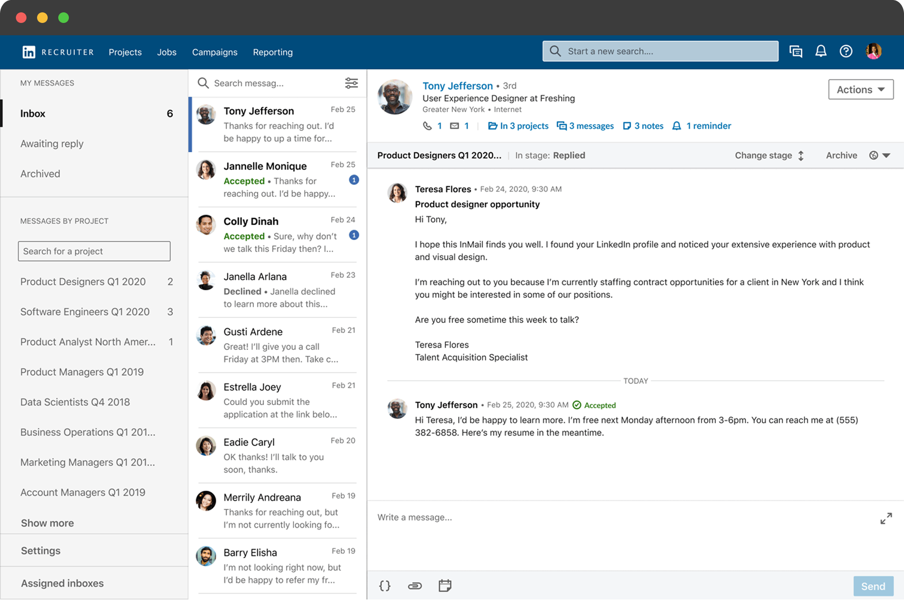Open the Reporting menu
The width and height of the screenshot is (904, 601).
pyautogui.click(x=273, y=52)
